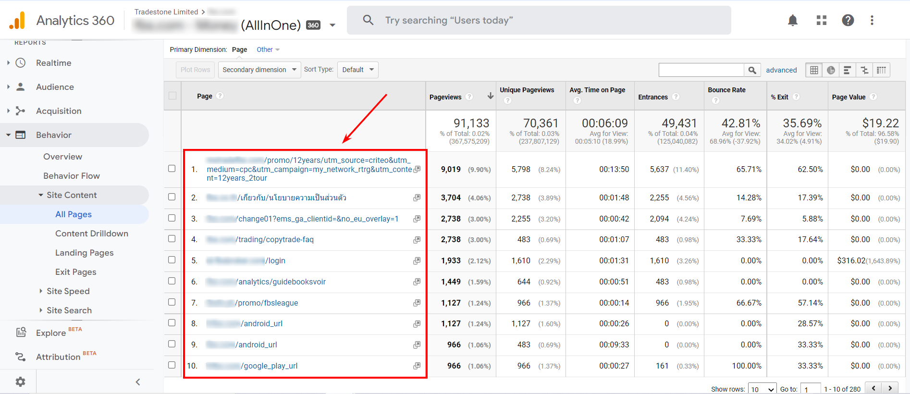This screenshot has width=910, height=394.
Task: Sort by Unique Pageviews column
Action: (527, 90)
